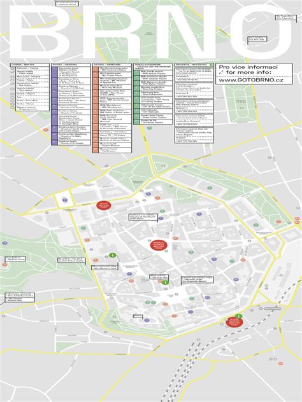The width and height of the screenshot is (302, 402).
Task: Click the 'Pro více informací / for more info' text
Action: pos(248,69)
